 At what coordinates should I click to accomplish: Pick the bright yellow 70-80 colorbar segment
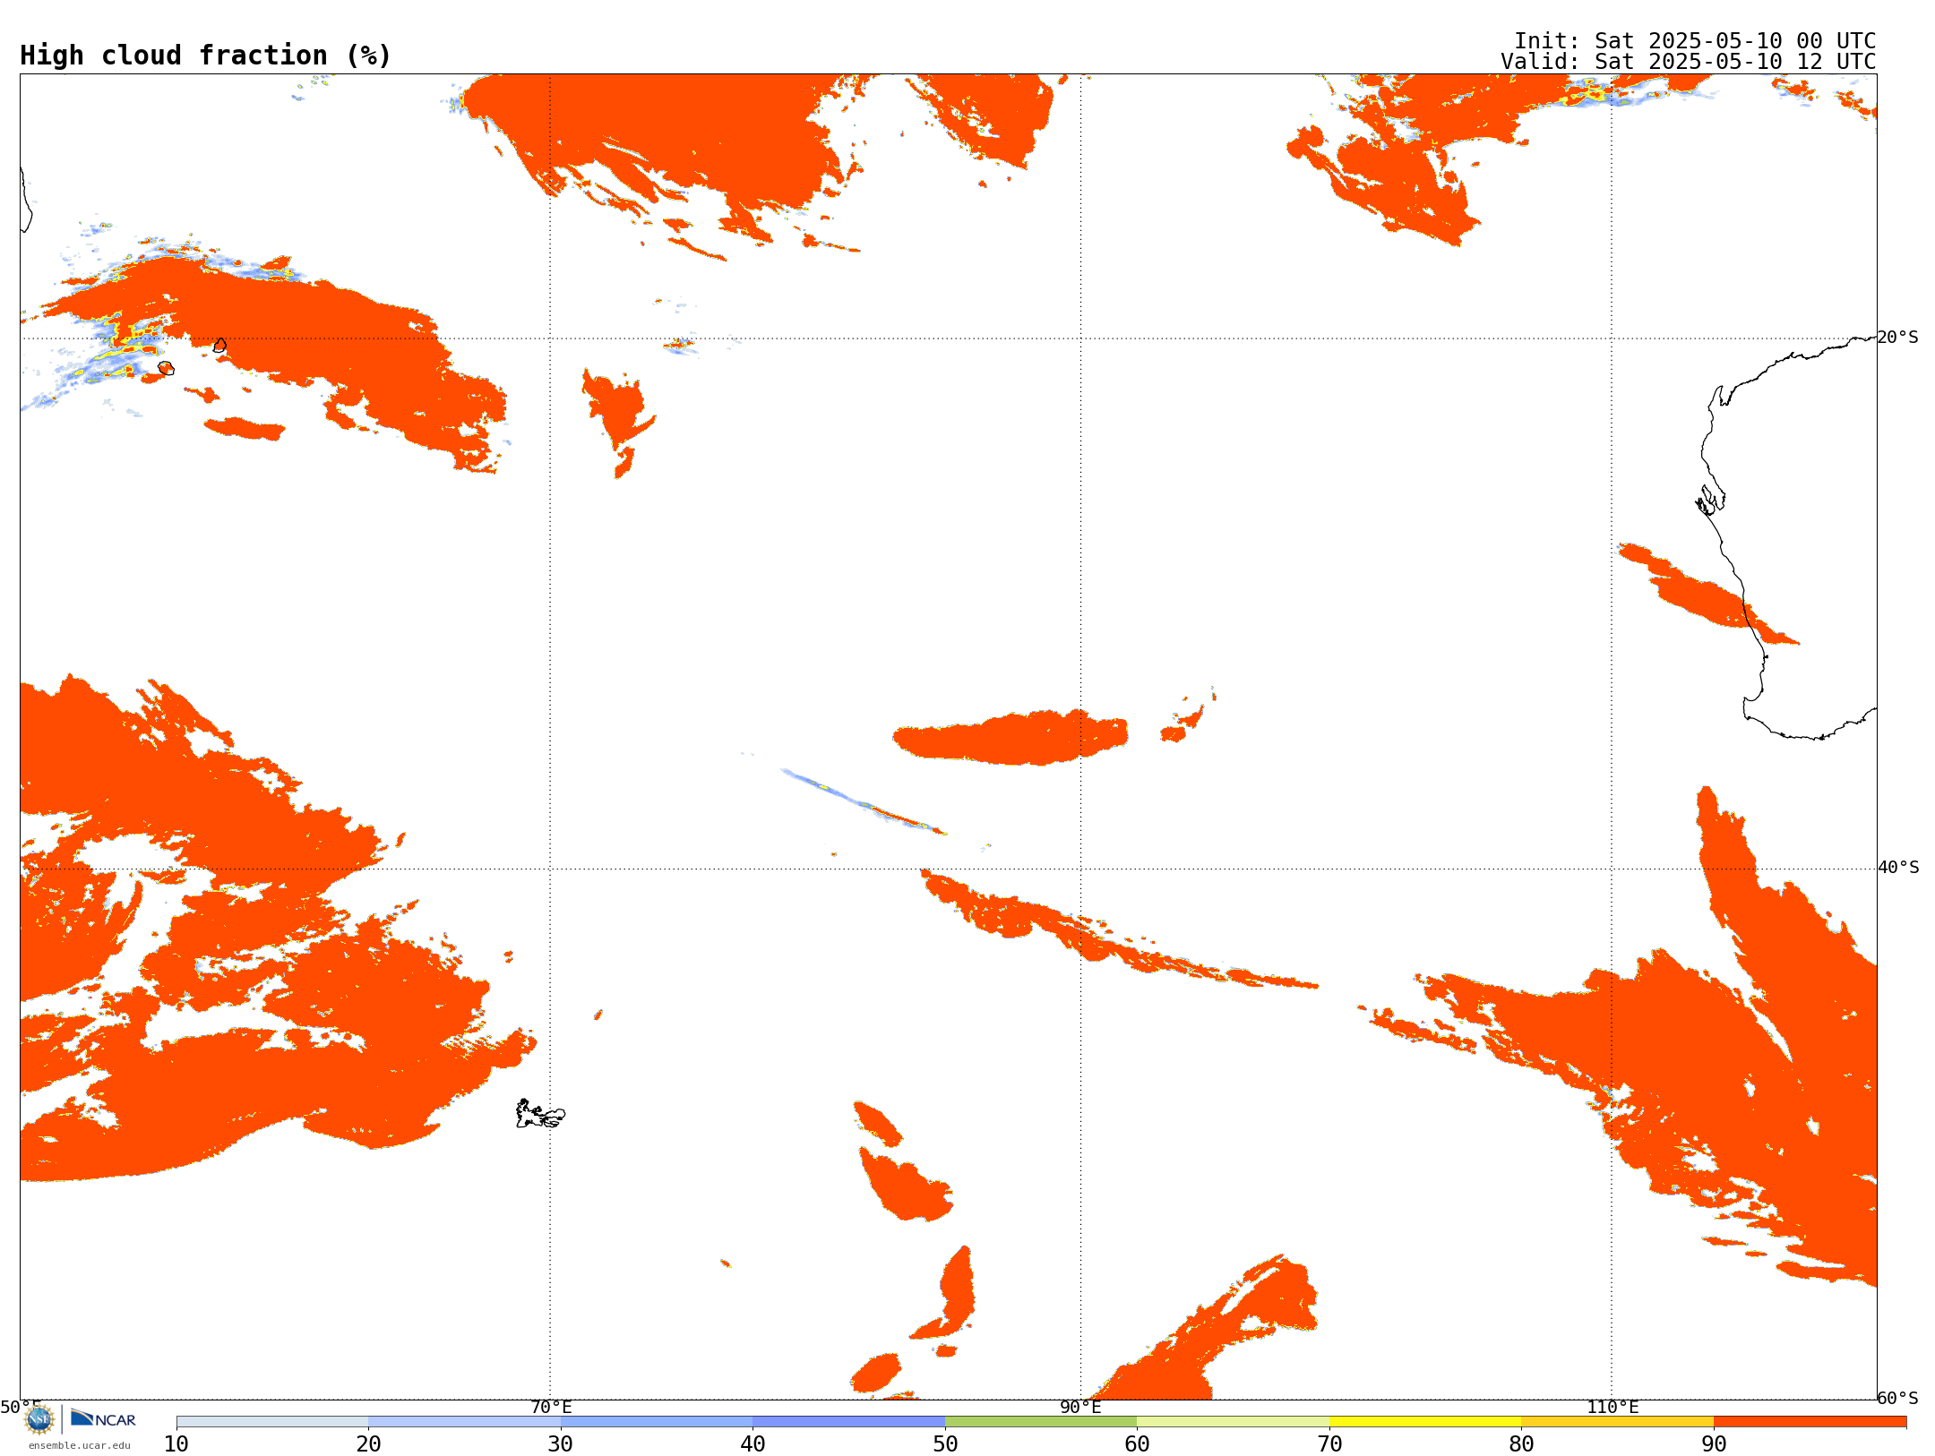point(1425,1422)
